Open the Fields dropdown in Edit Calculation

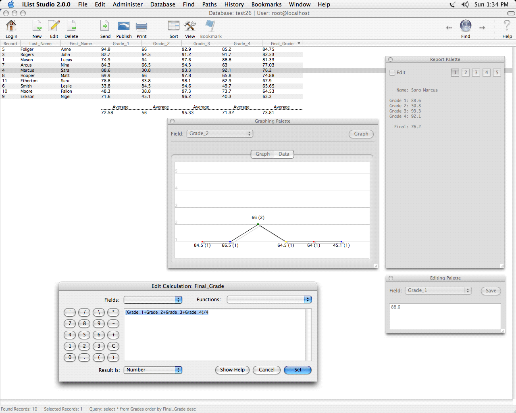point(153,300)
